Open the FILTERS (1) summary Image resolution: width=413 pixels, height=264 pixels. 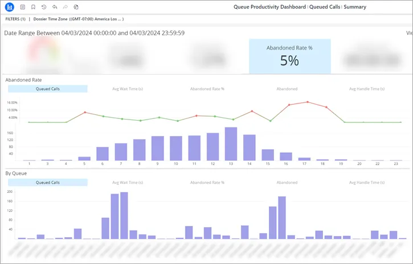[15, 19]
